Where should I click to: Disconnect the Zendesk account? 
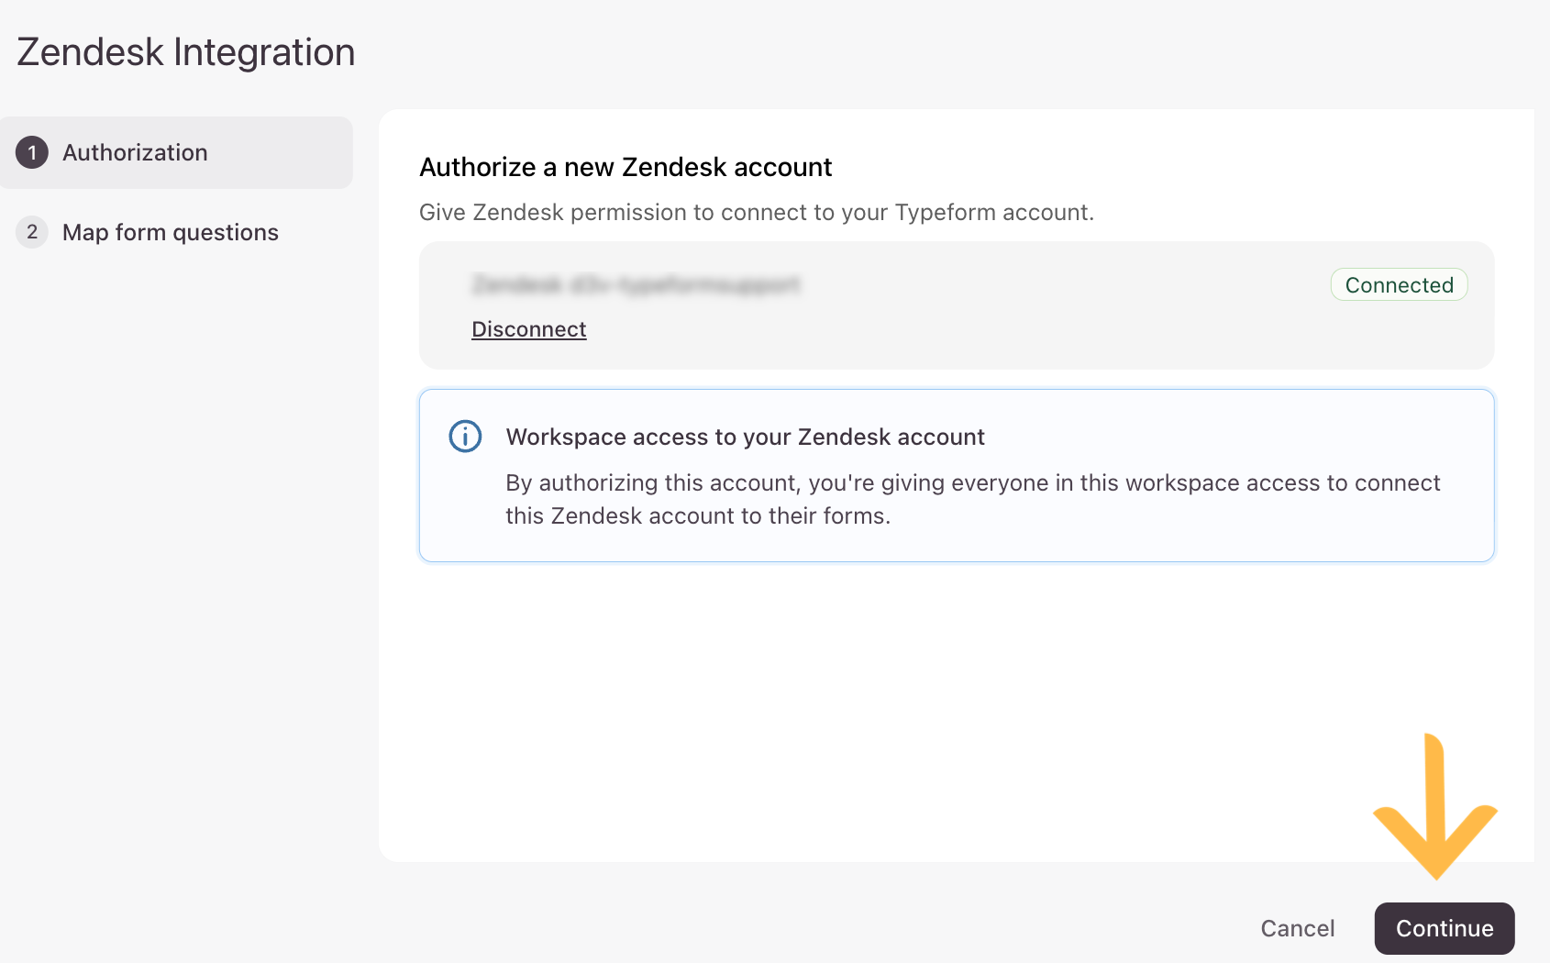pos(528,329)
